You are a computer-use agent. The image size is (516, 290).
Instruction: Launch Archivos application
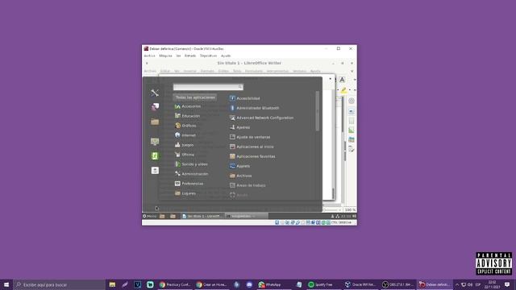click(240, 176)
